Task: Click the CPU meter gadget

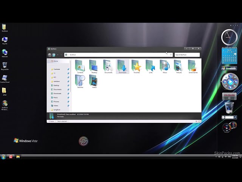Action: click(226, 128)
